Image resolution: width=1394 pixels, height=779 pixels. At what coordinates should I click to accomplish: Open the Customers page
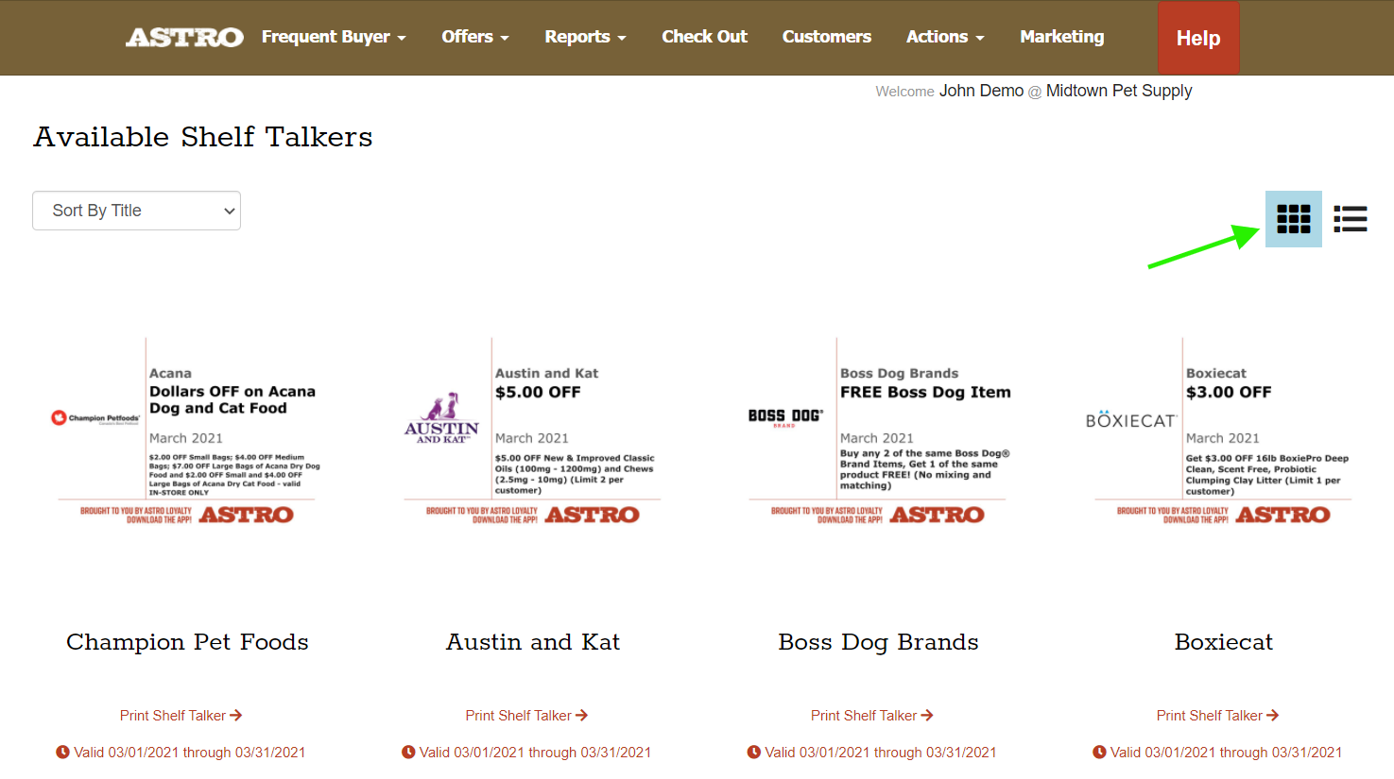click(x=827, y=37)
